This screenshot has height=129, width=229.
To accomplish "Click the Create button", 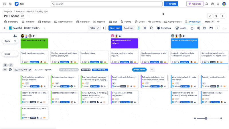I will point(171,4).
